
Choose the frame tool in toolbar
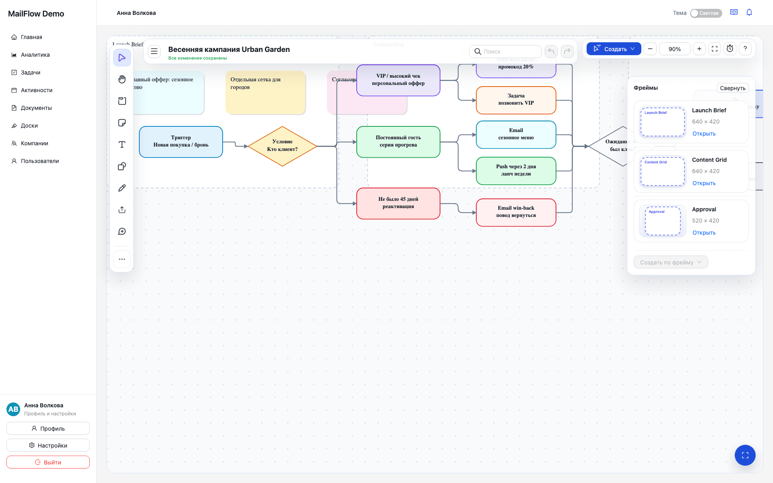click(x=122, y=101)
